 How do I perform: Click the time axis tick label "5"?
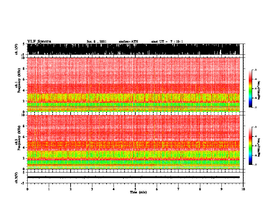[x=135, y=189]
